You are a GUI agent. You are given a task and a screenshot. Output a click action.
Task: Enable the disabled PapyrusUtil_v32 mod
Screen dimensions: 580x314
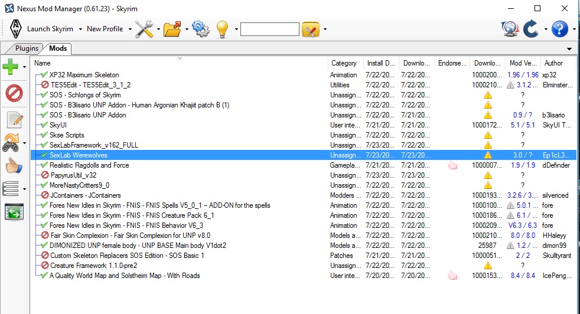coord(45,175)
